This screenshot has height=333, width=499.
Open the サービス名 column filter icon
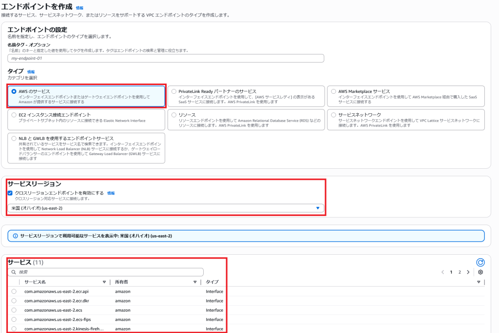[x=104, y=282]
